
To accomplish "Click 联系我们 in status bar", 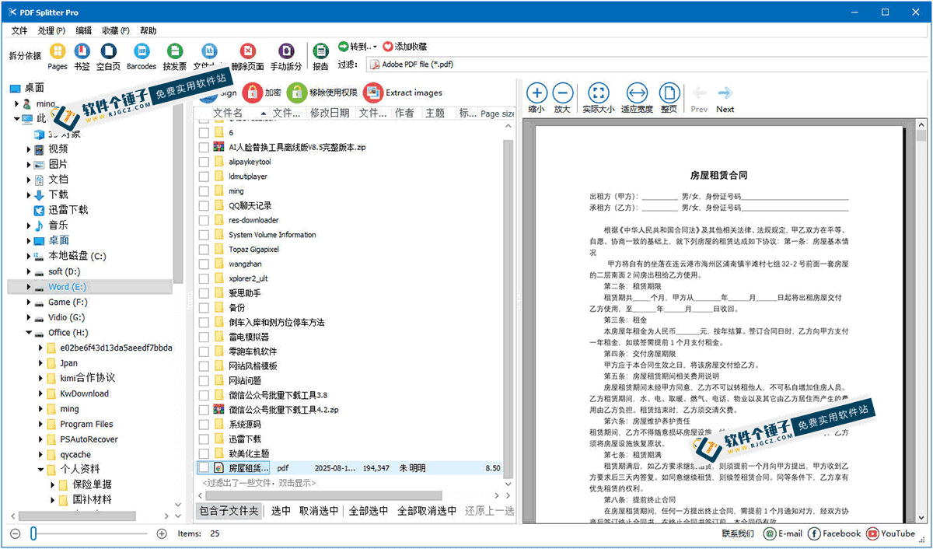I will 738,533.
